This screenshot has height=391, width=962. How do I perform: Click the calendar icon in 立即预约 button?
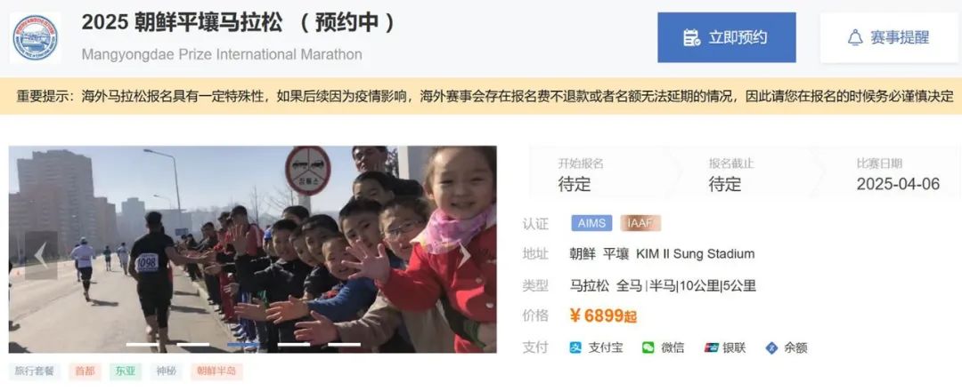click(x=691, y=38)
